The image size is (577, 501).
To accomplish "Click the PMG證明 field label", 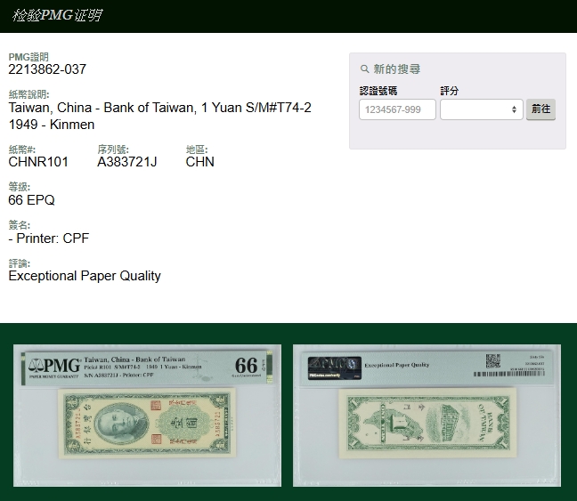I will pyautogui.click(x=28, y=57).
